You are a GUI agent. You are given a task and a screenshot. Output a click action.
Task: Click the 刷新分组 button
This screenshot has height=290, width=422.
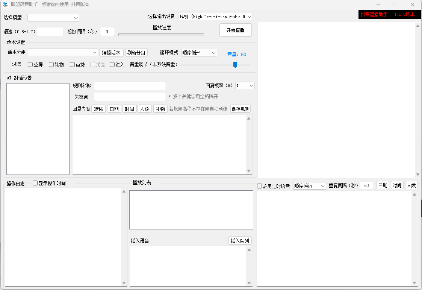(136, 53)
